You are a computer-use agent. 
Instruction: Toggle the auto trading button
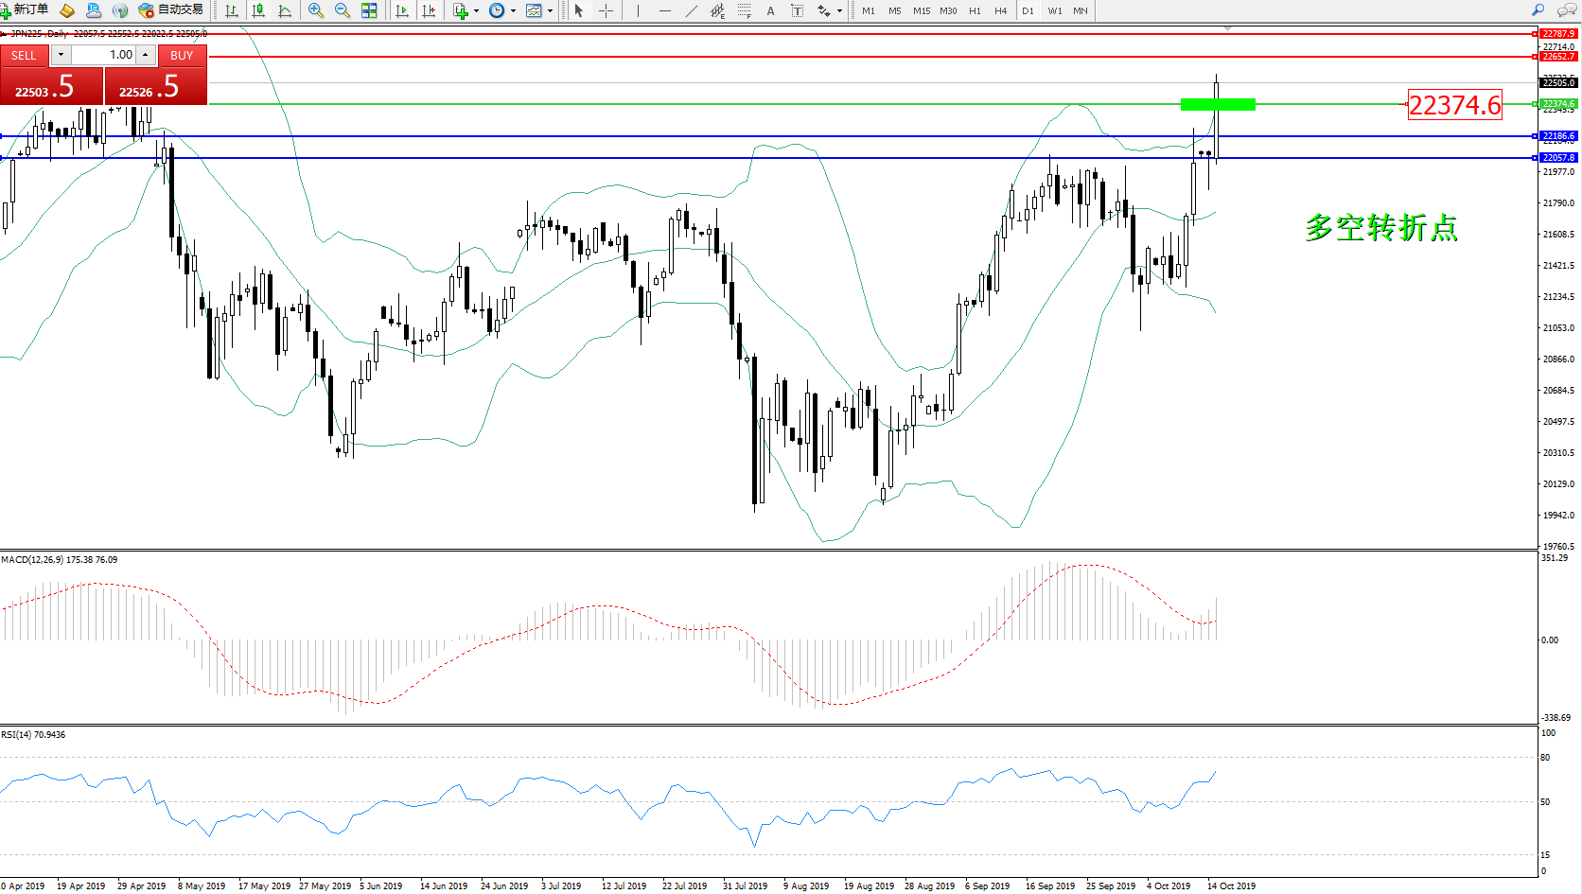click(x=171, y=10)
